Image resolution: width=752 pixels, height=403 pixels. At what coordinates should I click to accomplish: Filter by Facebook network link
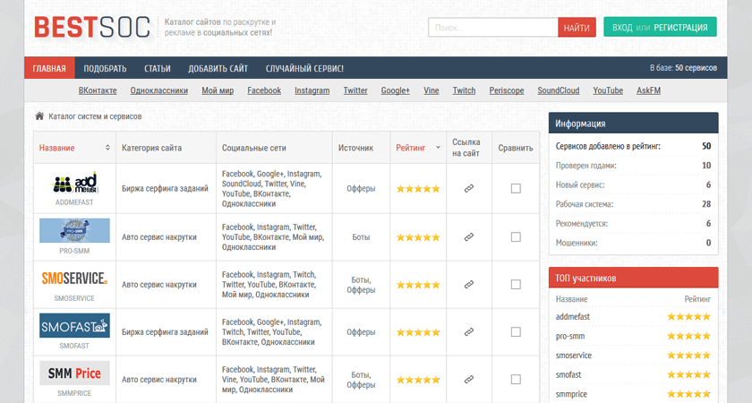tap(264, 90)
